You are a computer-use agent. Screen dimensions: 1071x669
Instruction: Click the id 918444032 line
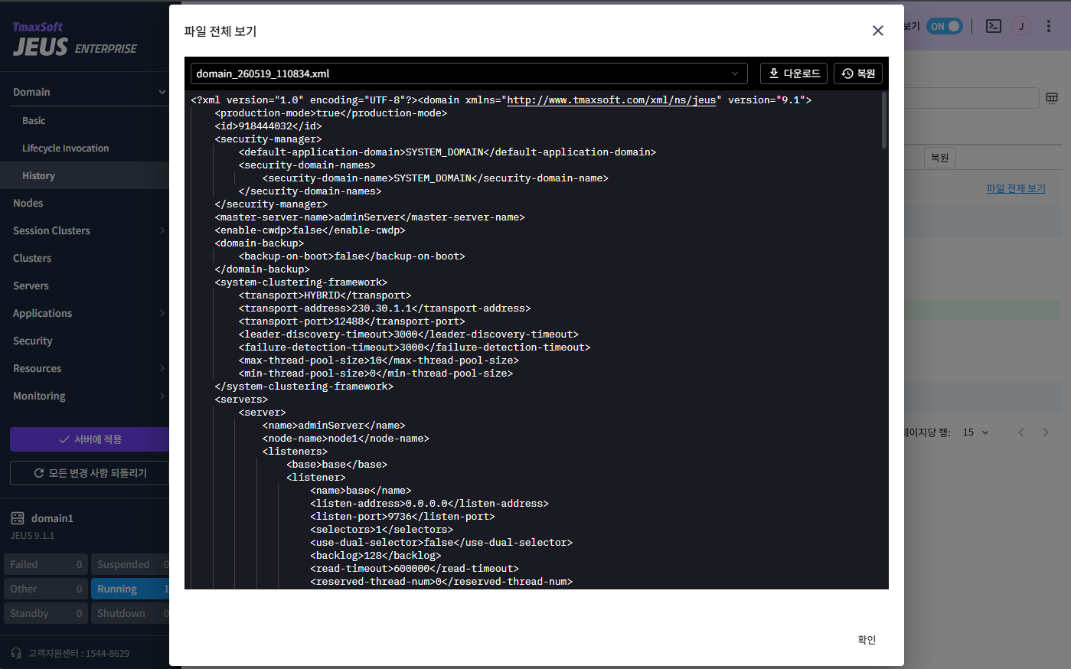[x=268, y=126]
